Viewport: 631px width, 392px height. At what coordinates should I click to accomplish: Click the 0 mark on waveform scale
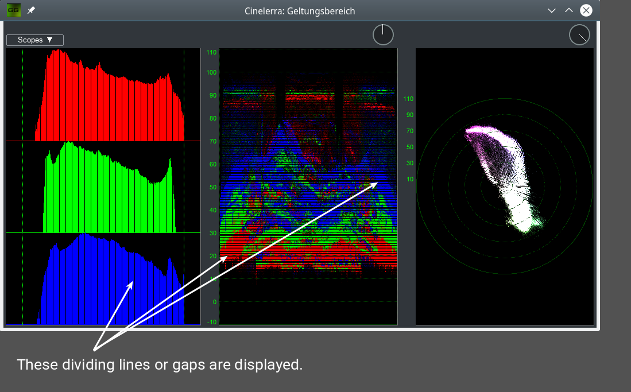tap(214, 302)
